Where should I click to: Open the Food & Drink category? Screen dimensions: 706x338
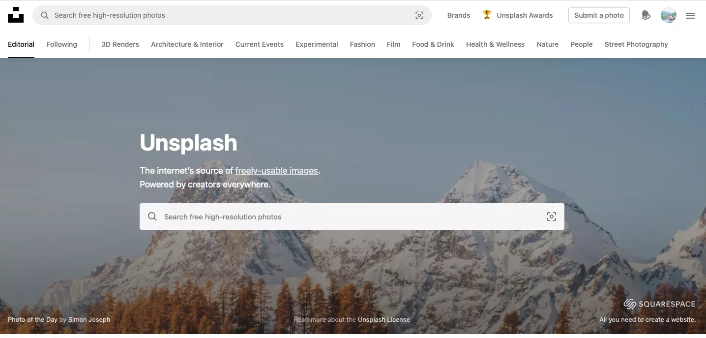click(x=433, y=44)
